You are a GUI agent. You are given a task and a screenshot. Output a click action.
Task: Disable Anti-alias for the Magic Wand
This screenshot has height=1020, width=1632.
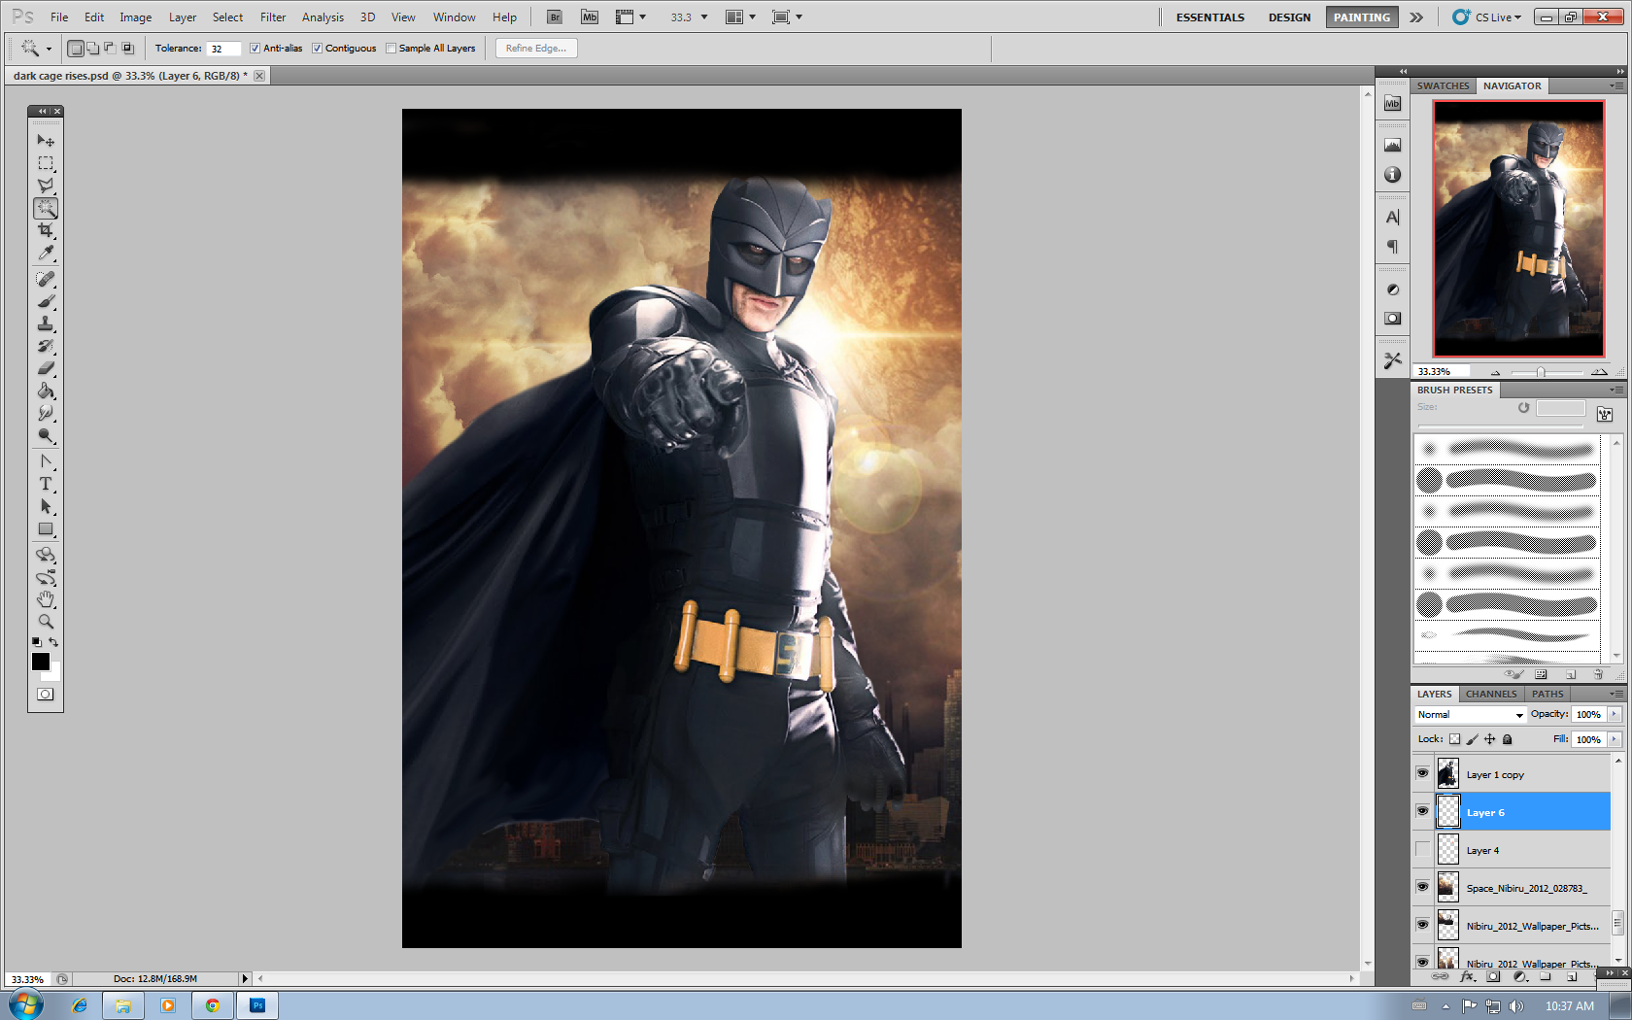coord(254,48)
